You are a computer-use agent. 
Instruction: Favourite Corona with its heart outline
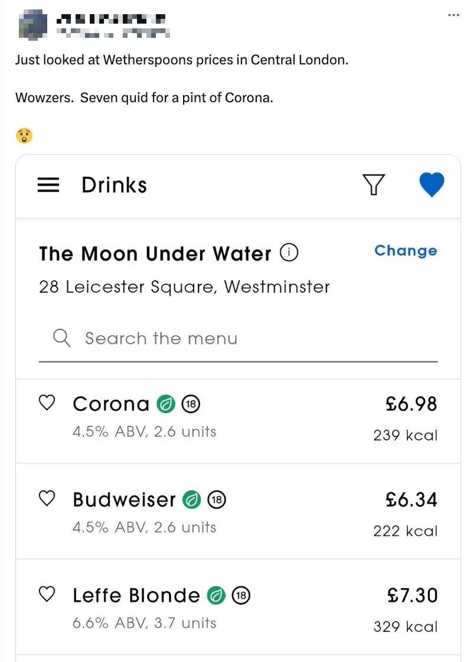point(47,403)
